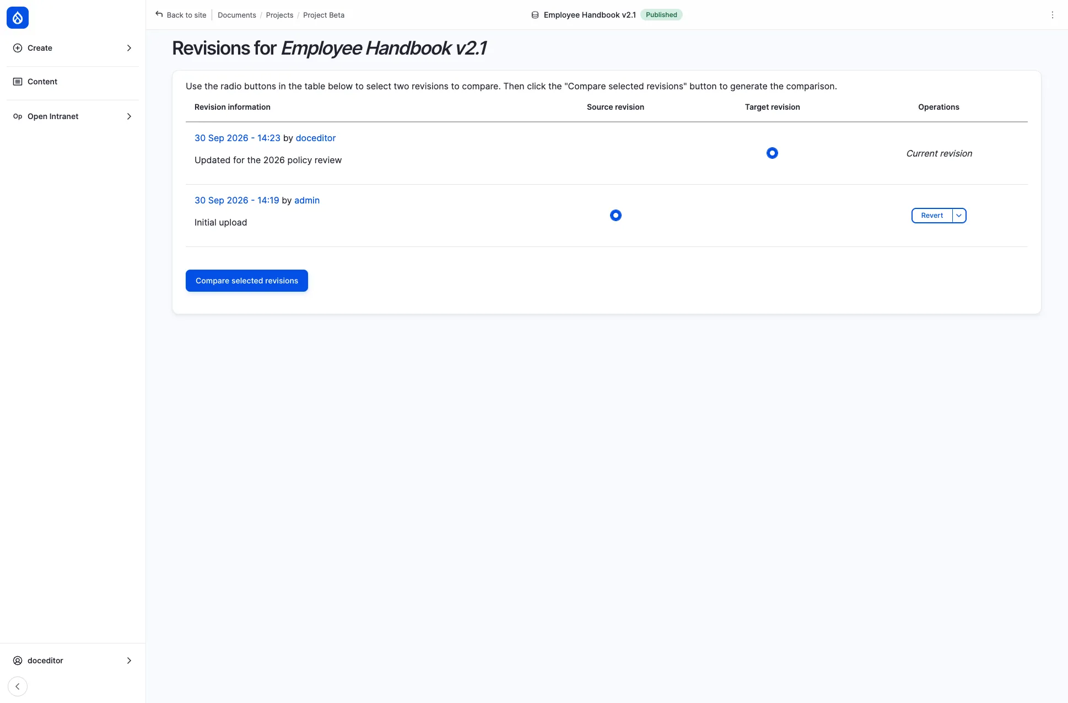
Task: Click the Employee Handbook v2.1 title in top bar
Action: coord(590,15)
